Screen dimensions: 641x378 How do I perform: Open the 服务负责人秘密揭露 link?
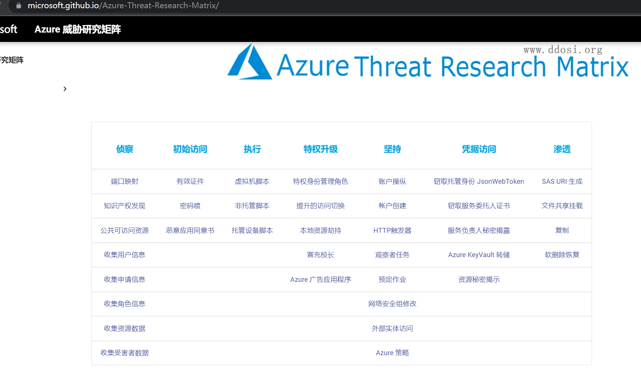point(479,231)
